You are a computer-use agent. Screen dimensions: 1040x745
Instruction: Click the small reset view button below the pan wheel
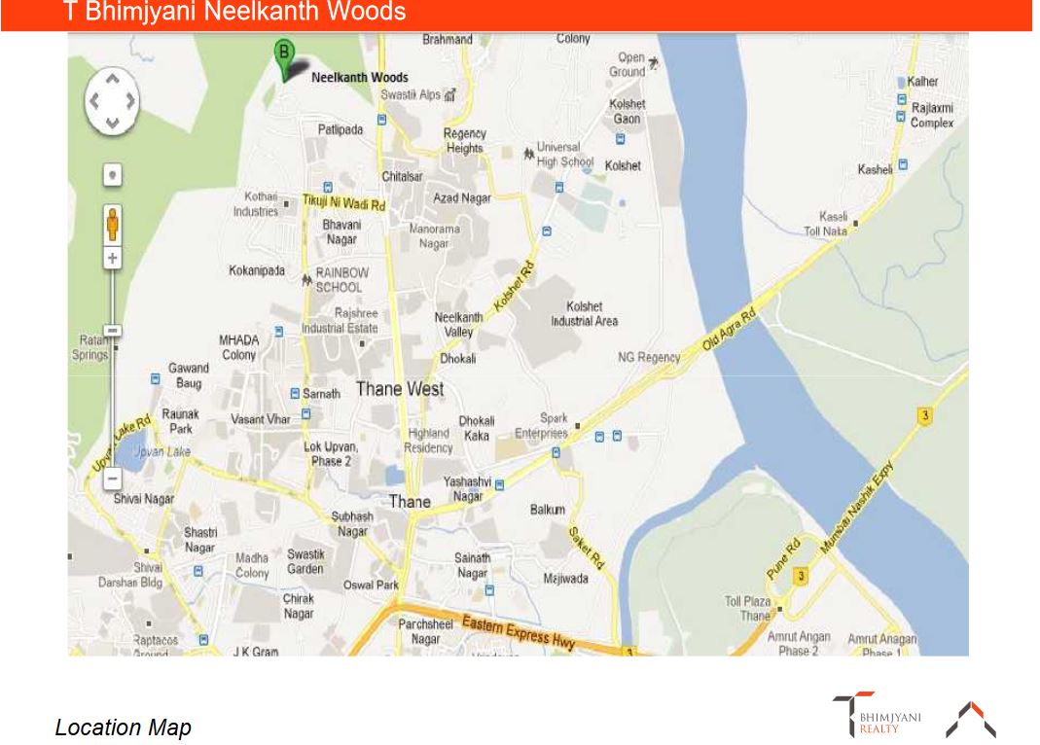click(112, 174)
